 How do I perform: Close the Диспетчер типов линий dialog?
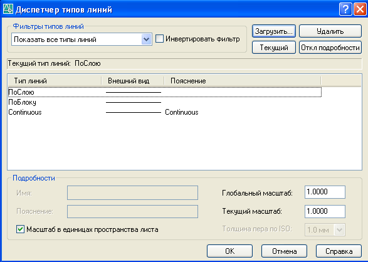(360, 9)
